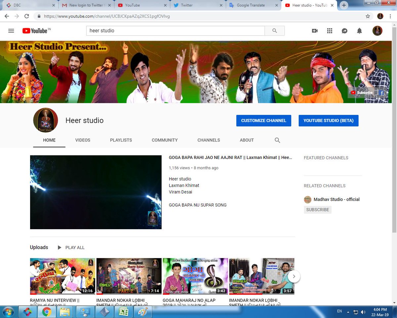
Task: Select the HOME channel tab
Action: [x=49, y=140]
